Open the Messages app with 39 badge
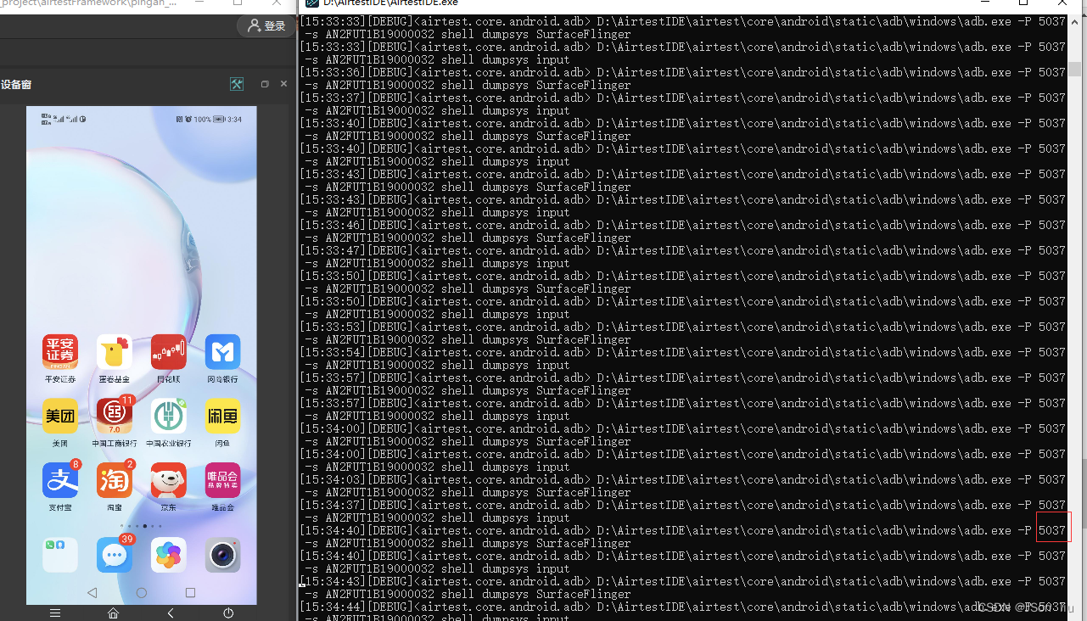The width and height of the screenshot is (1087, 621). pos(115,555)
